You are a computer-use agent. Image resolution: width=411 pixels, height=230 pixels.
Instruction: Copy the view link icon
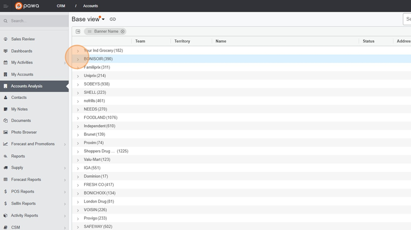(113, 19)
